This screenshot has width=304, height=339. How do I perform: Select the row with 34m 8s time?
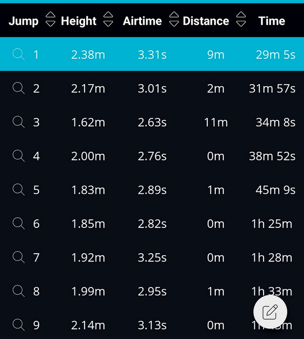[152, 122]
